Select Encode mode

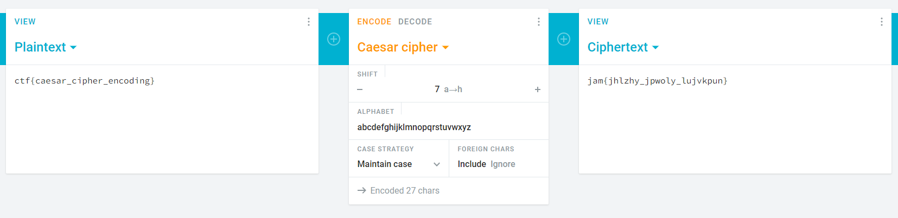coord(374,22)
